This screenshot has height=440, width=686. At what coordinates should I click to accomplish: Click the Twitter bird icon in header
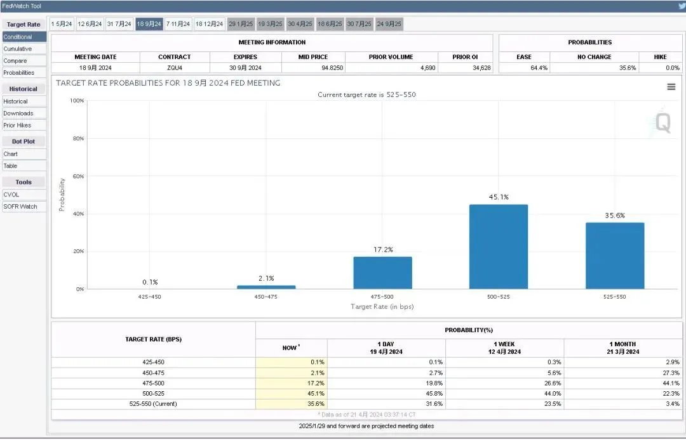[x=682, y=6]
